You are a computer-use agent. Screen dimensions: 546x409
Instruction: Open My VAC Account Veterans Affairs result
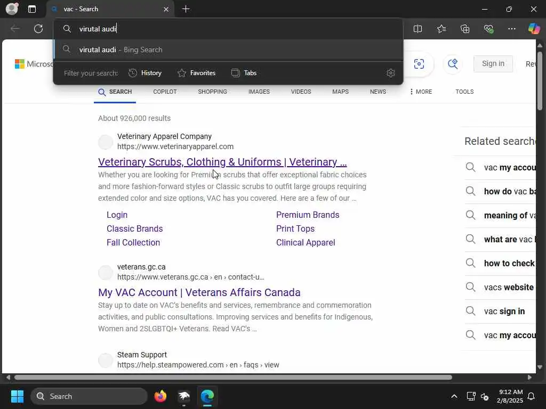pos(199,292)
